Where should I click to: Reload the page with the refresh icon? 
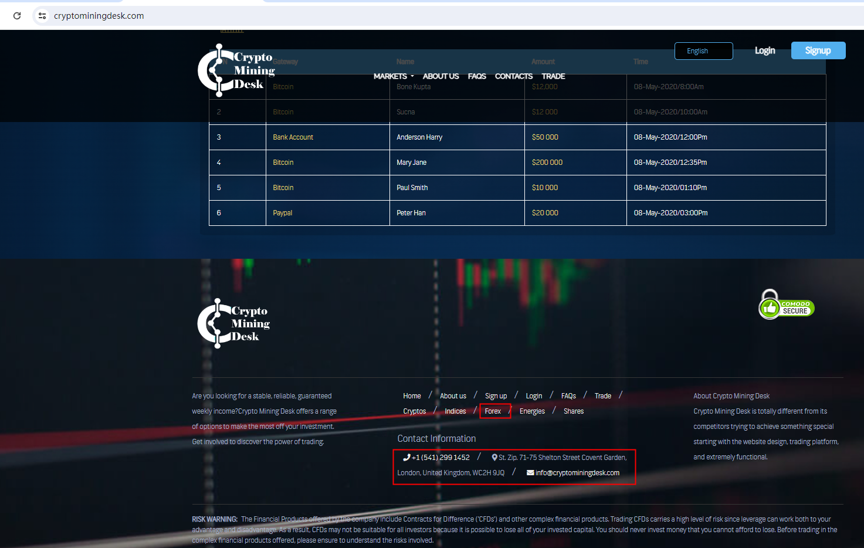click(17, 16)
